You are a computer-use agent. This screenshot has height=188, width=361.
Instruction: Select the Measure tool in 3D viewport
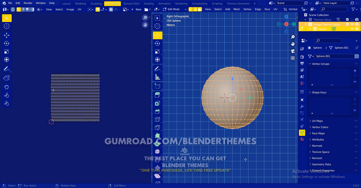tap(157, 77)
